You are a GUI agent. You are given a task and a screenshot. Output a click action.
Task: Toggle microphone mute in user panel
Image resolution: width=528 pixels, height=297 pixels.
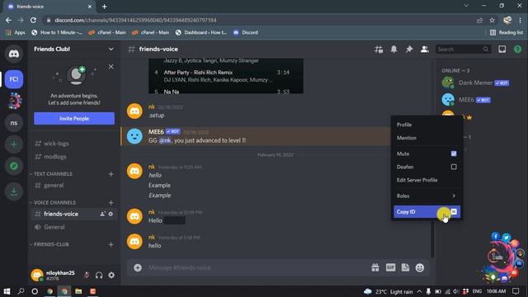pos(87,275)
